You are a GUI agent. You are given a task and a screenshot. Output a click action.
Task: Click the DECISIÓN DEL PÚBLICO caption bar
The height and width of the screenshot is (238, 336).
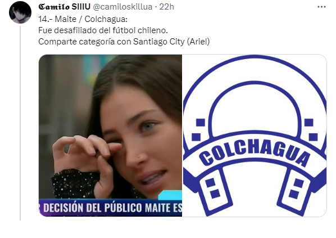coord(110,208)
